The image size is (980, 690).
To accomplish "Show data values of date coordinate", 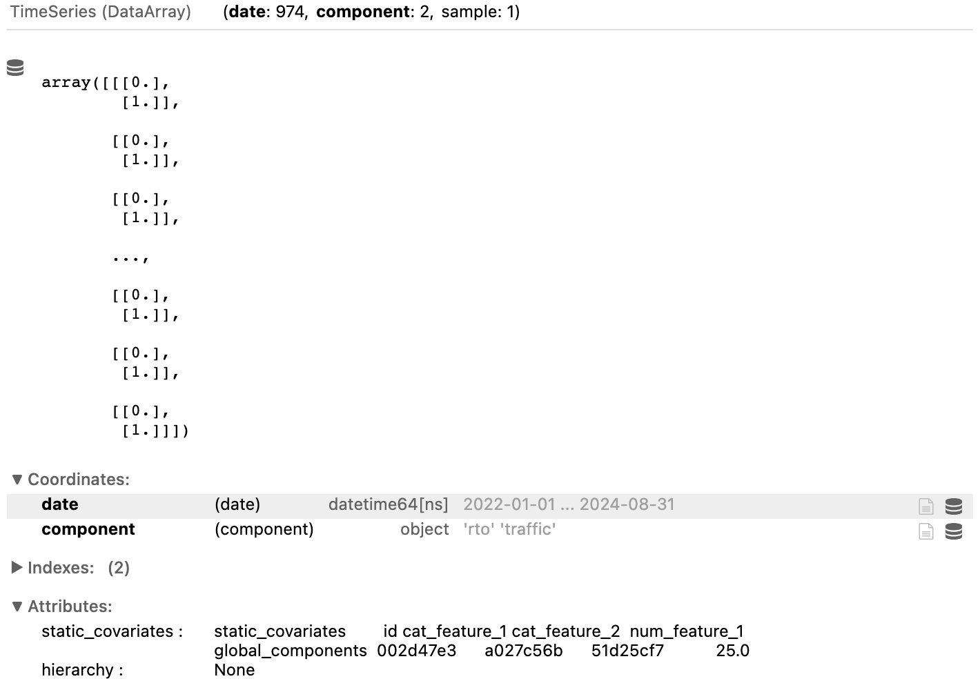I will pyautogui.click(x=954, y=506).
